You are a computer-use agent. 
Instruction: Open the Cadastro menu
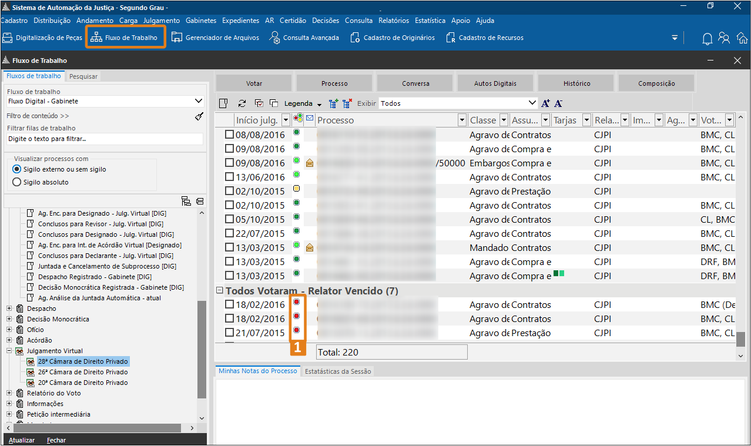[x=14, y=21]
